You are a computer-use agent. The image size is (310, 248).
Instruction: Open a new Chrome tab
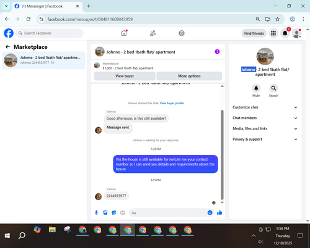pos(89,6)
